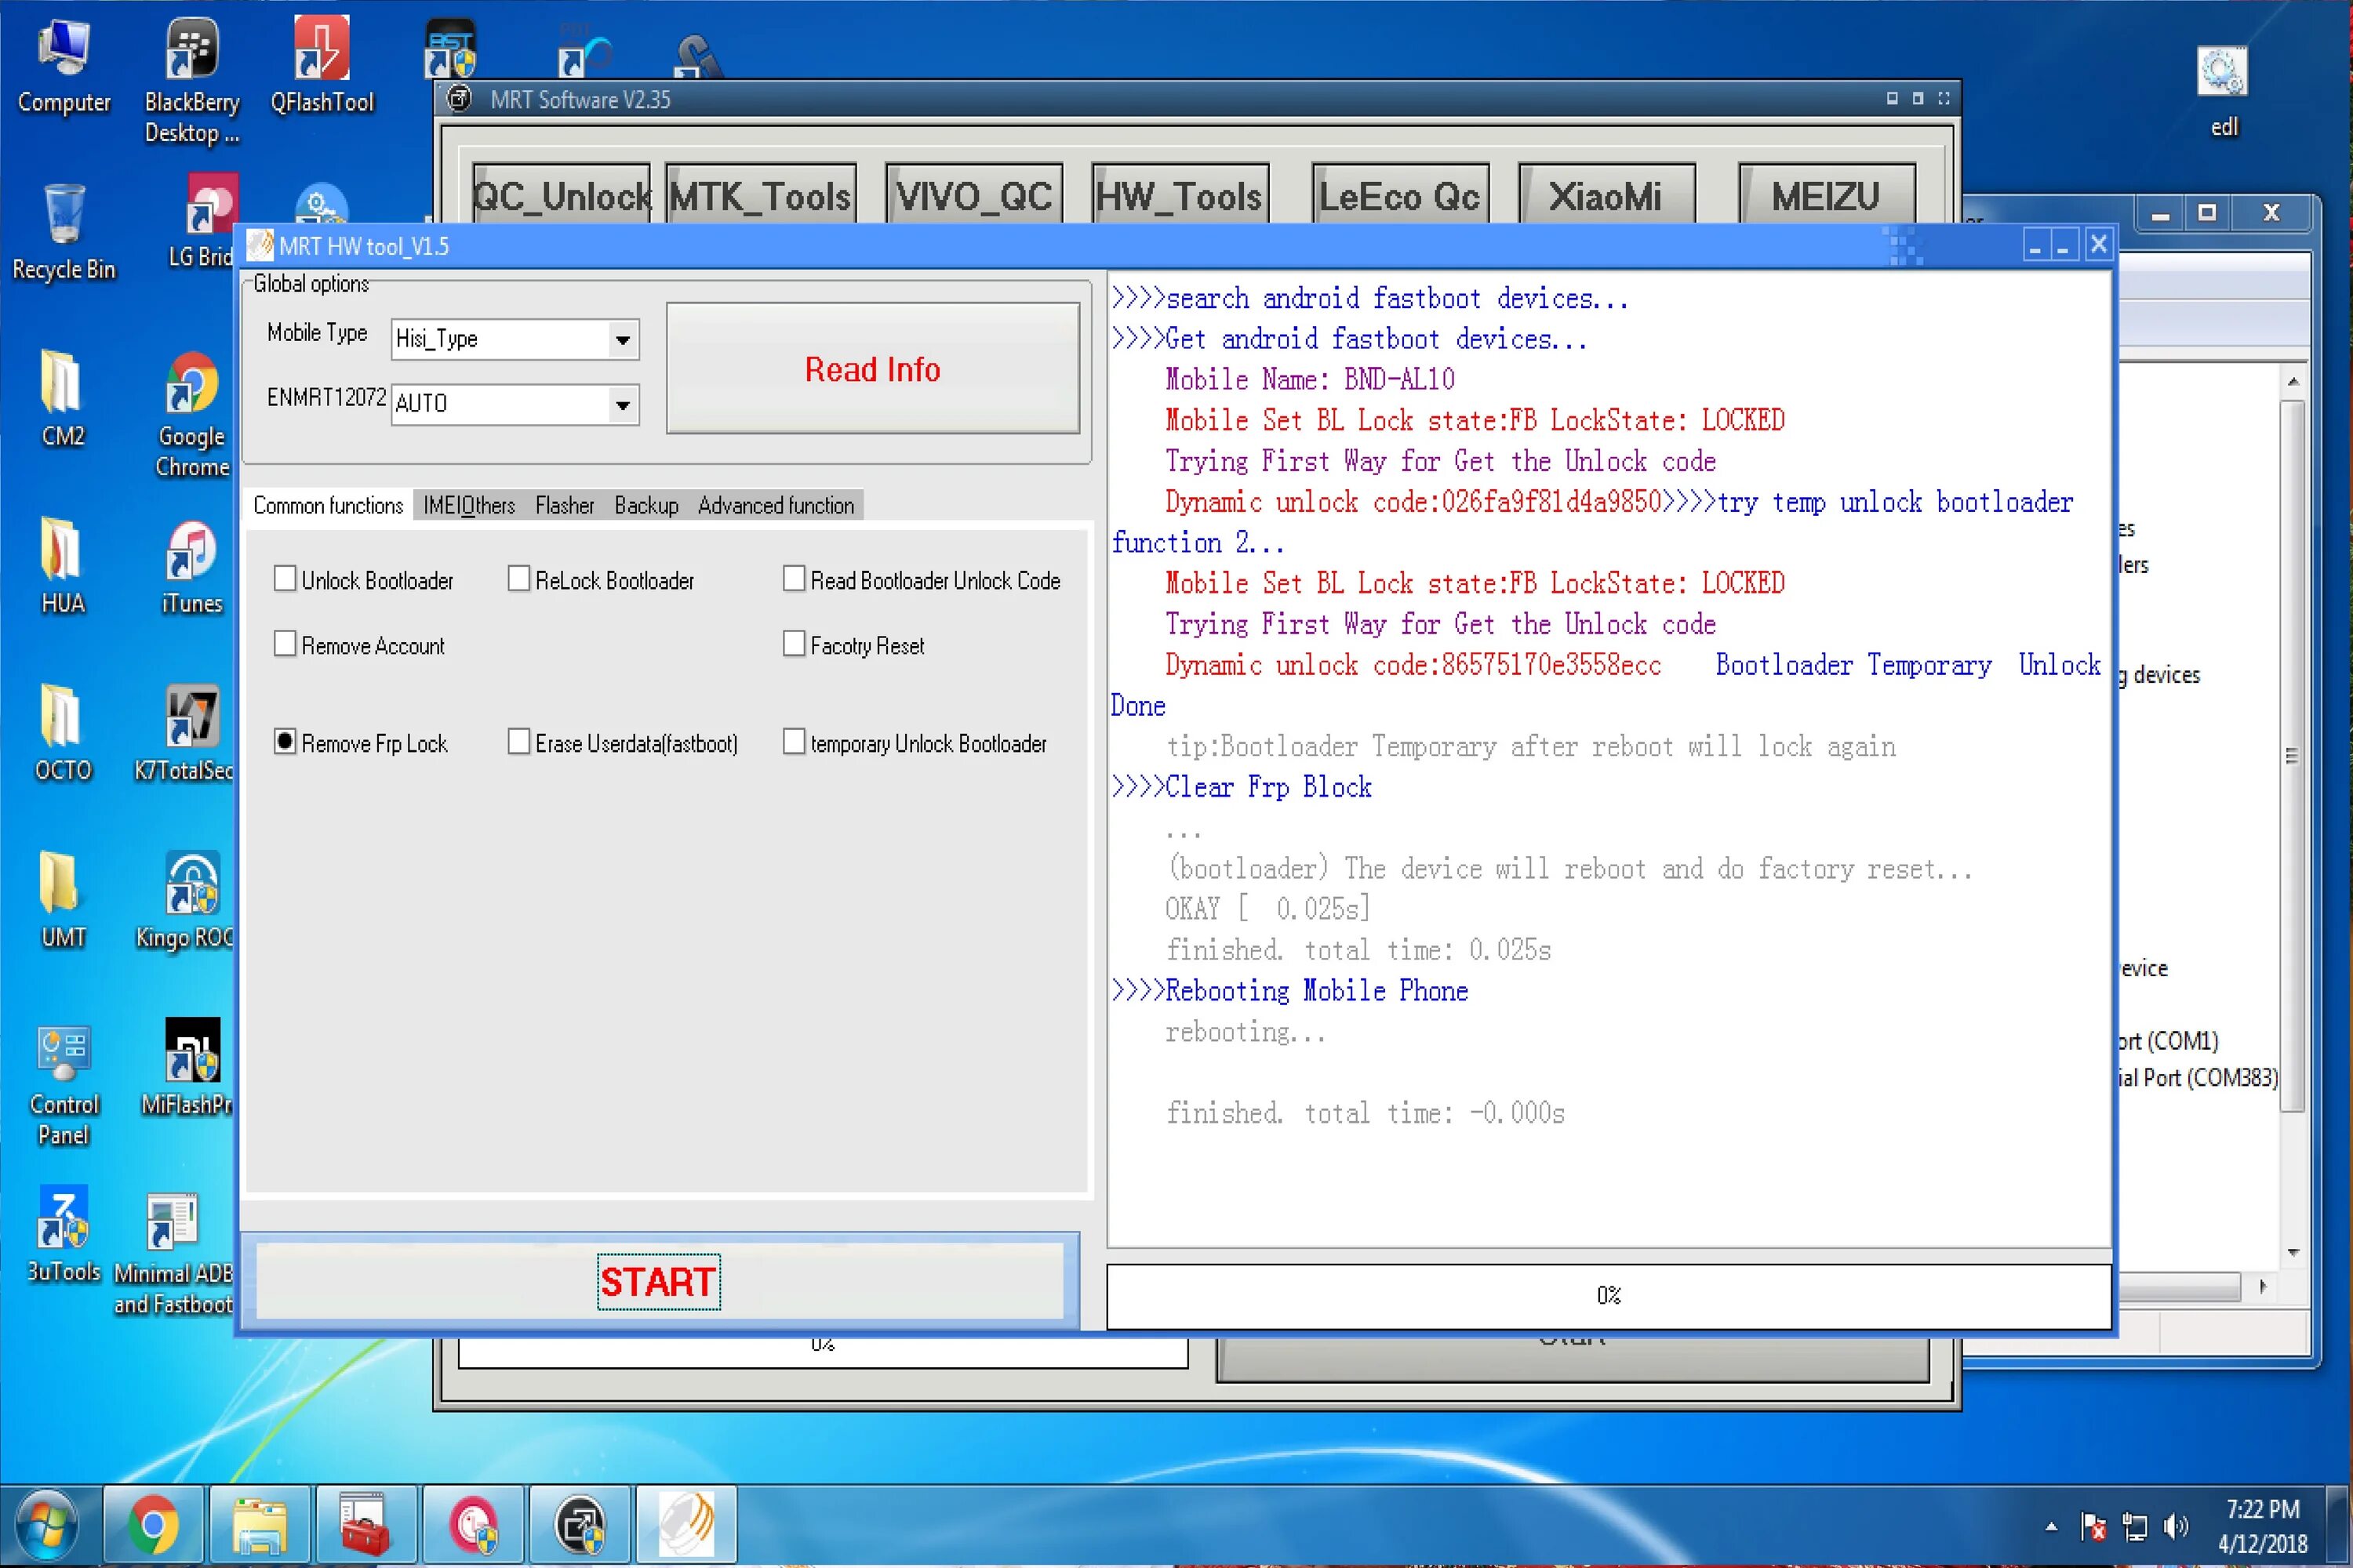Switch to MRT tool taskbar icon

686,1526
